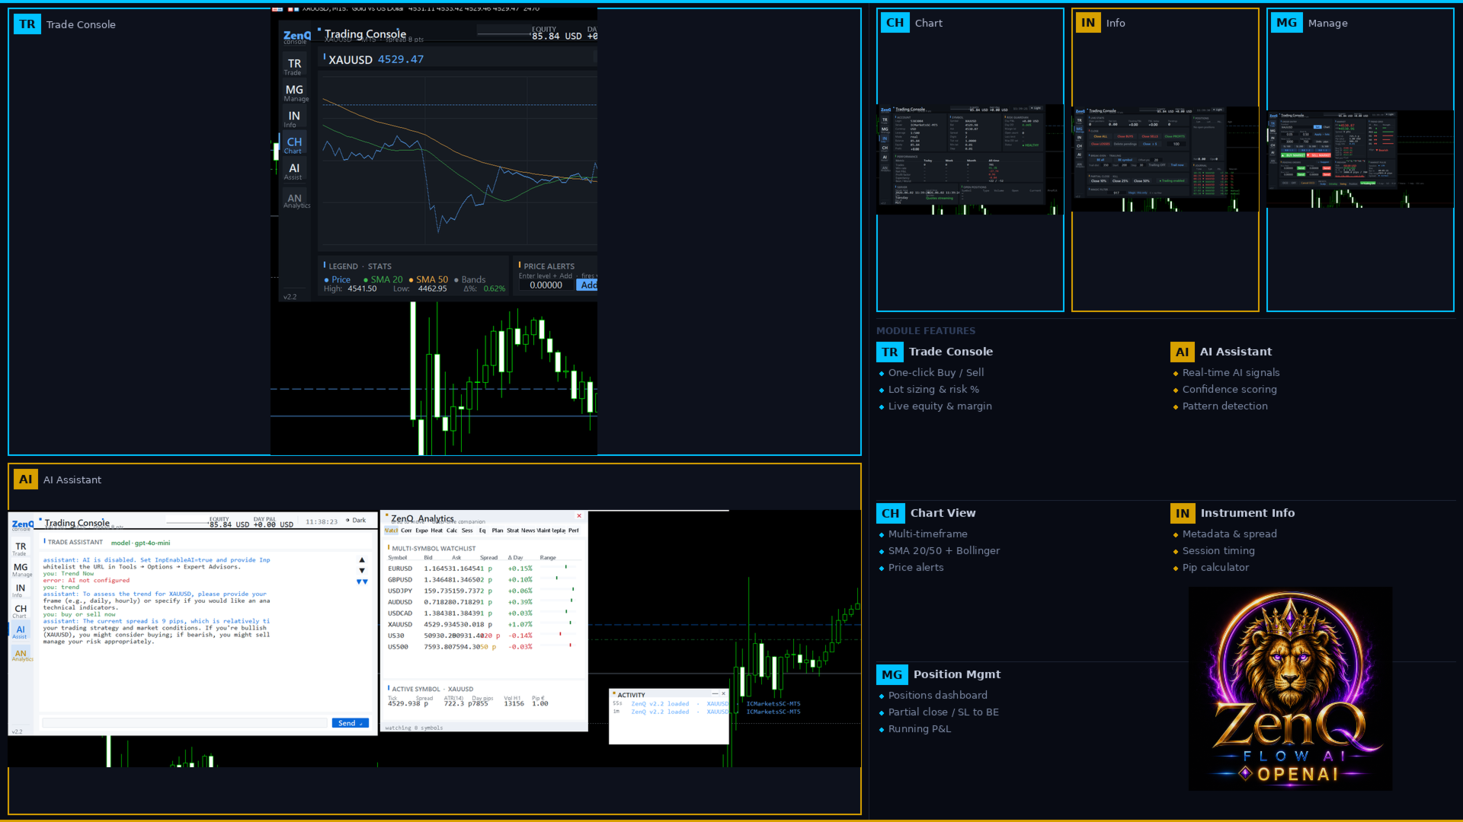Image resolution: width=1463 pixels, height=822 pixels.
Task: Click chat scroll-down arrow in Trade Assistant
Action: [362, 570]
